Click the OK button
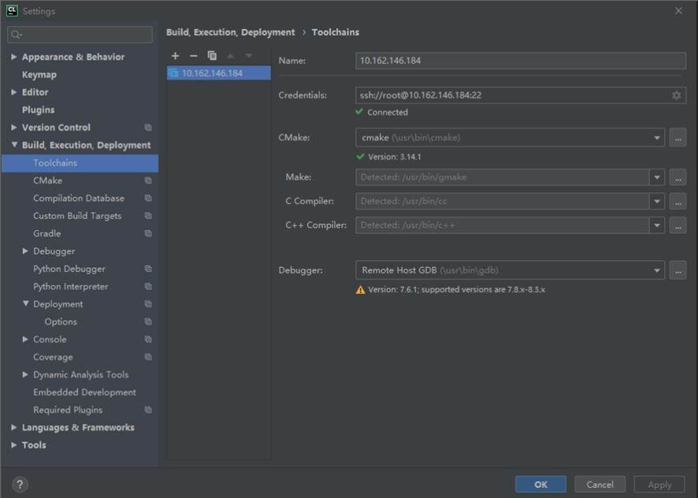The image size is (698, 498). pyautogui.click(x=540, y=485)
